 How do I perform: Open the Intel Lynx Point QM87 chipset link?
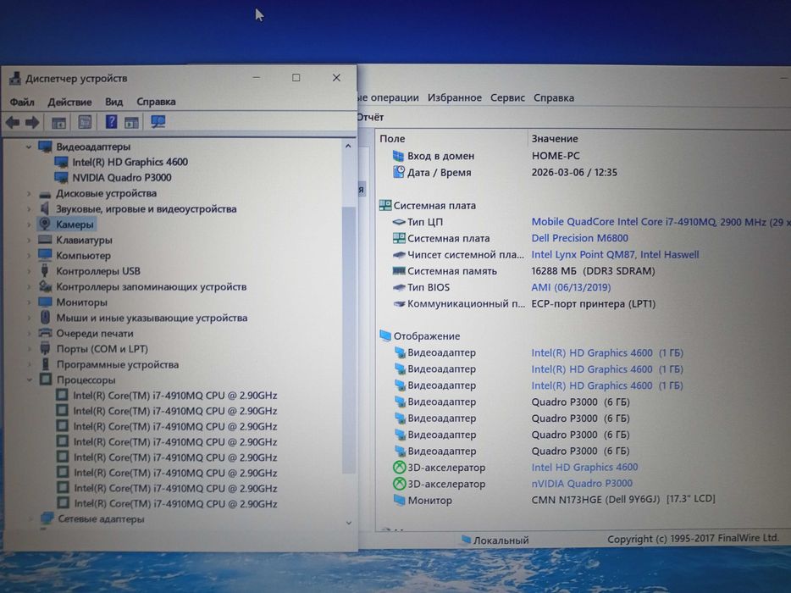(615, 255)
